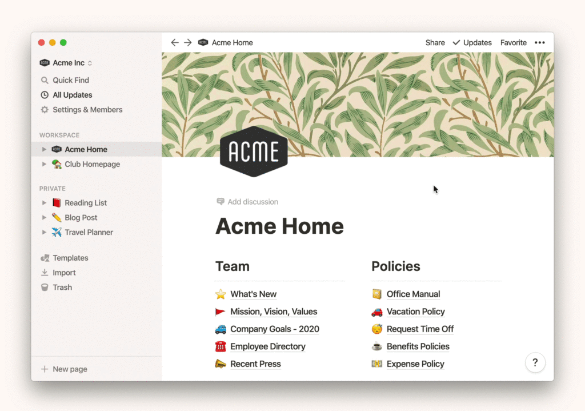Open Mission, Vision, Values link
The height and width of the screenshot is (411, 585).
(x=274, y=312)
